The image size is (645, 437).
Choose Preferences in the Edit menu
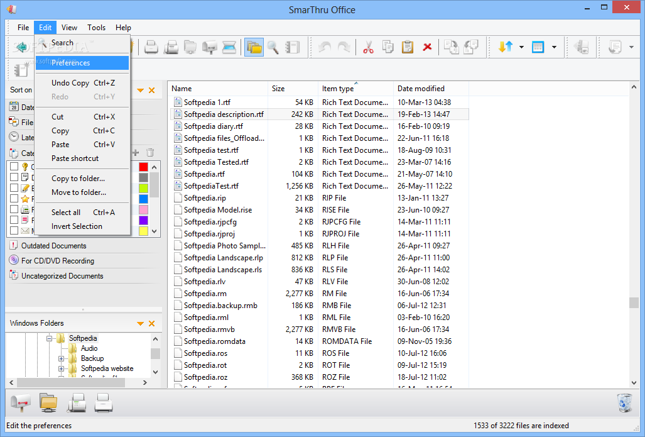pyautogui.click(x=82, y=63)
